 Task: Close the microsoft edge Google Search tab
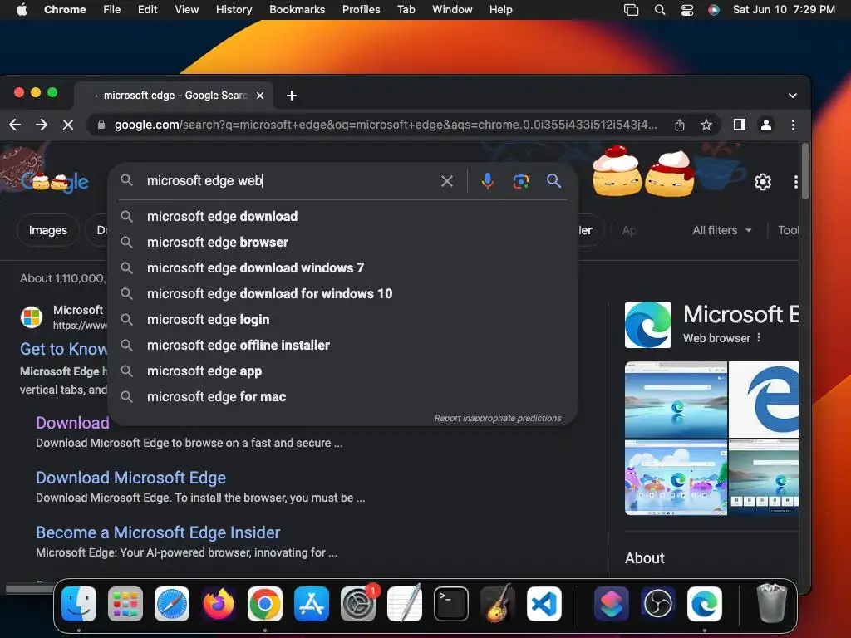point(260,96)
